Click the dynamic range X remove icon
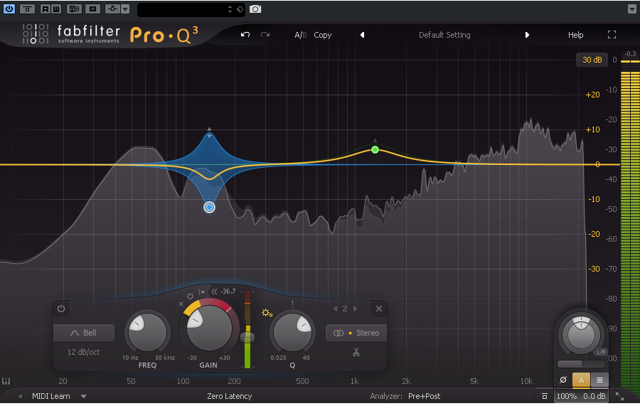The width and height of the screenshot is (640, 406). pos(181,304)
